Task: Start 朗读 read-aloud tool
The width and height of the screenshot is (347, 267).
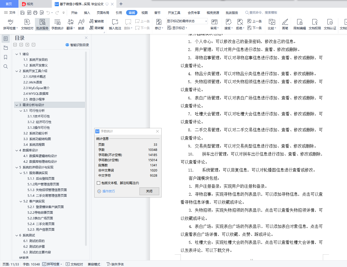Action: [81, 24]
